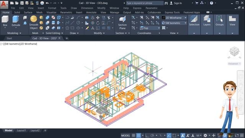Click the Circle tool in Draw panel

click(x=78, y=23)
